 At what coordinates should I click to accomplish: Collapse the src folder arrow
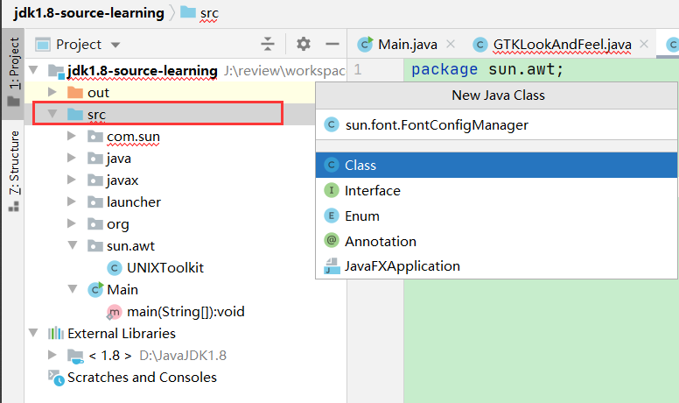(x=52, y=114)
